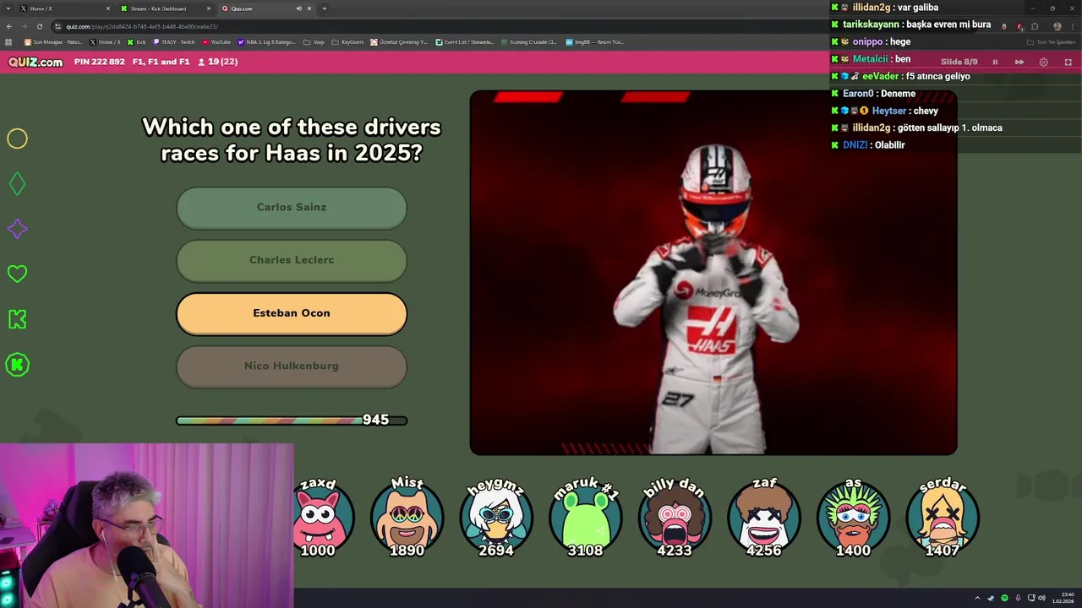This screenshot has height=608, width=1082.
Task: Expand the KeyGivers bookmark folder
Action: click(347, 42)
